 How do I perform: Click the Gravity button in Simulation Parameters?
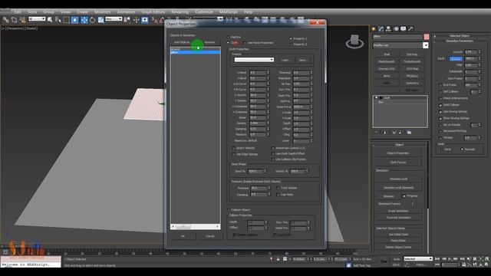tap(456, 59)
